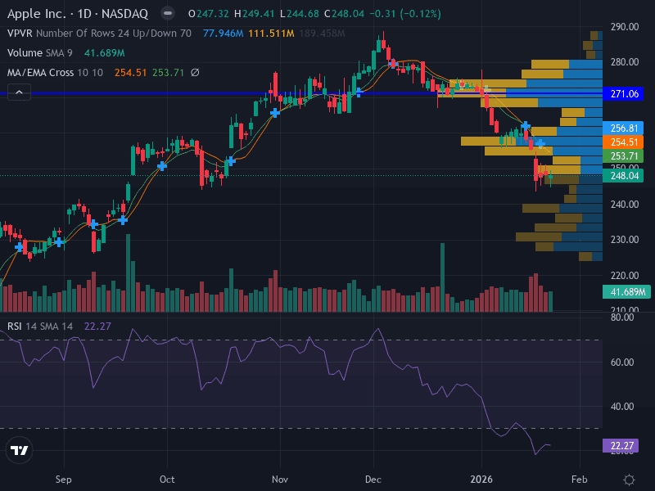Click the 60.00 RSI axis label
Screen dimensions: 655x491
click(622, 363)
